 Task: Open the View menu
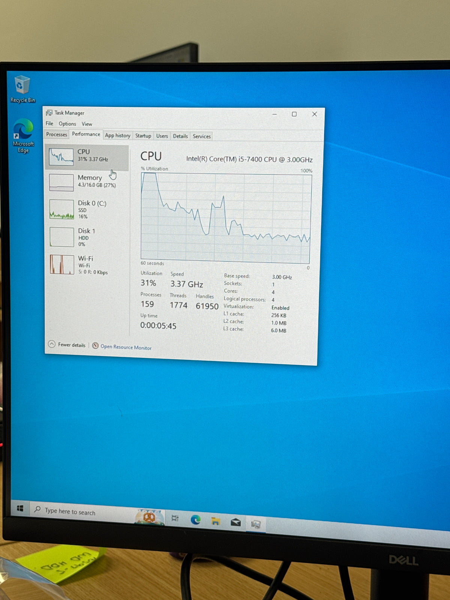point(87,124)
